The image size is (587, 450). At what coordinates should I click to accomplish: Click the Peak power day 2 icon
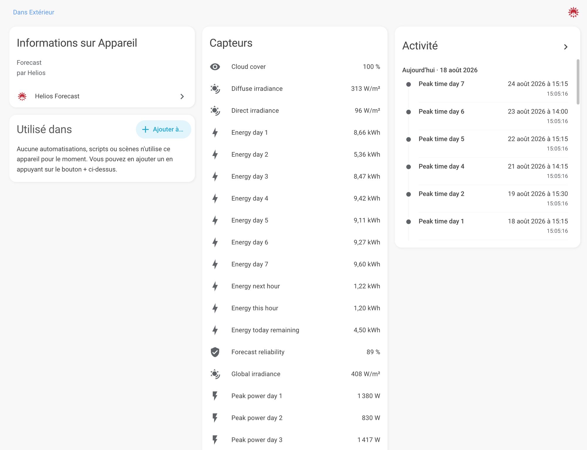(x=215, y=418)
